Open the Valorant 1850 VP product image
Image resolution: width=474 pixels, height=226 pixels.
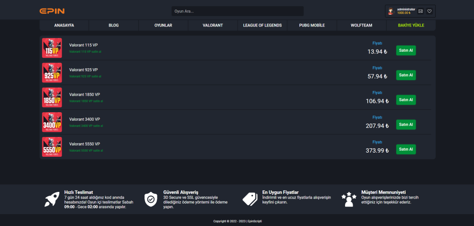tap(52, 98)
